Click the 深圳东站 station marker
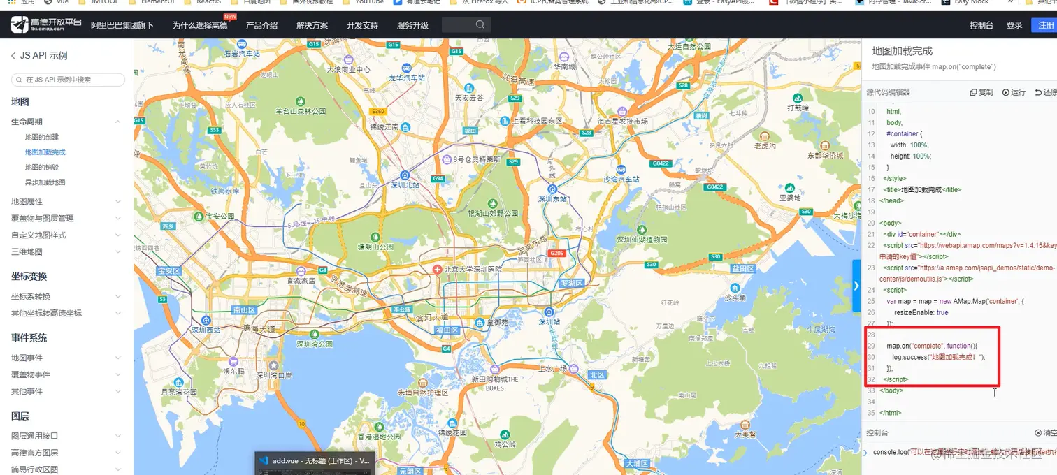This screenshot has width=1057, height=475. (x=552, y=189)
